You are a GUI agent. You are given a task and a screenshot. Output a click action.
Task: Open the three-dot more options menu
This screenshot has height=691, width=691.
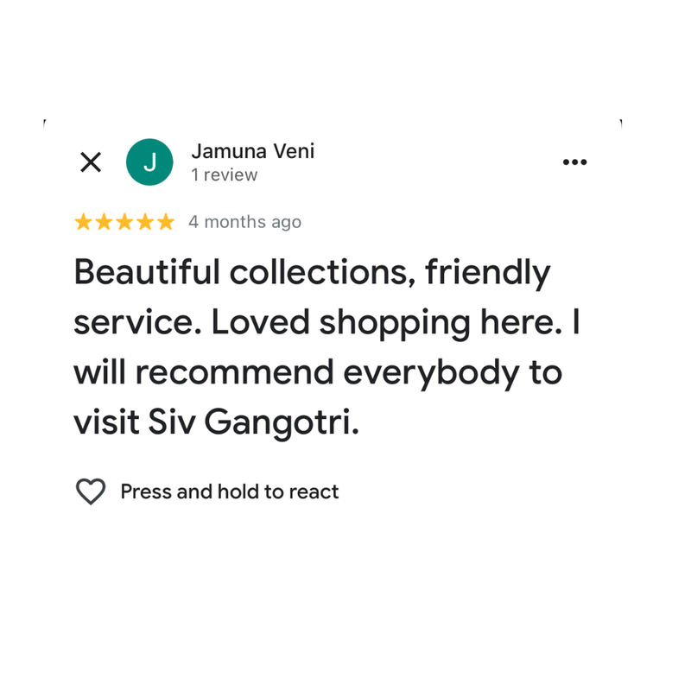(x=574, y=162)
